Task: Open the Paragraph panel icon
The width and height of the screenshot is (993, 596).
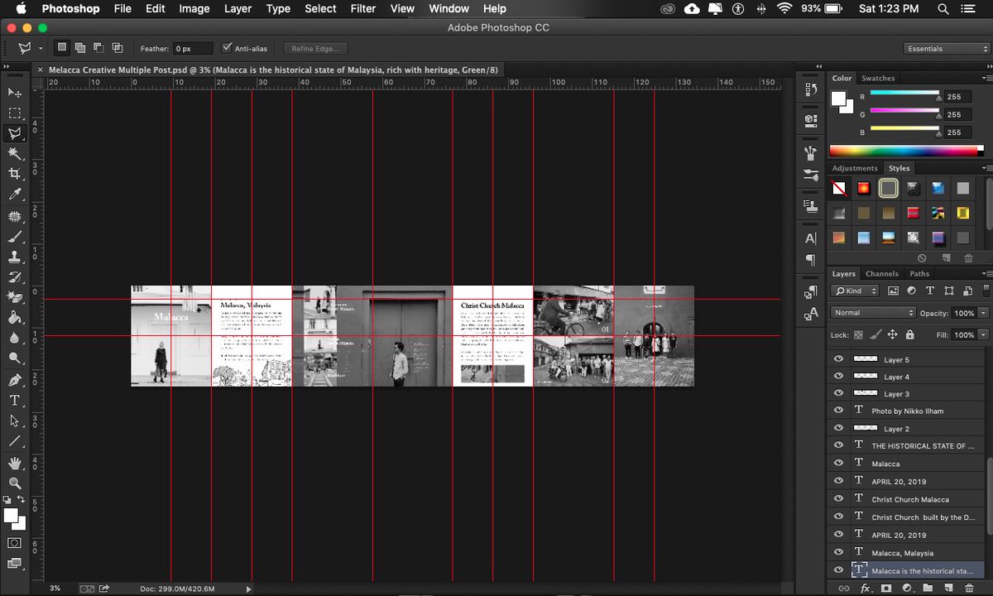Action: (x=811, y=260)
